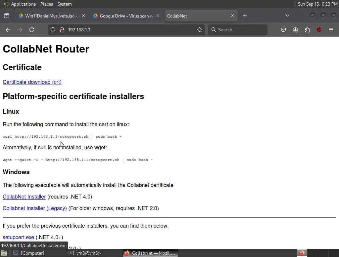
Task: Download the CollabNet Installer link
Action: 24,197
